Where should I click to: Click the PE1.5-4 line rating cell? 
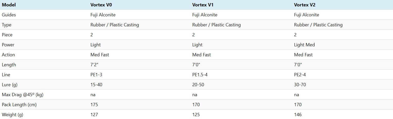(x=200, y=75)
